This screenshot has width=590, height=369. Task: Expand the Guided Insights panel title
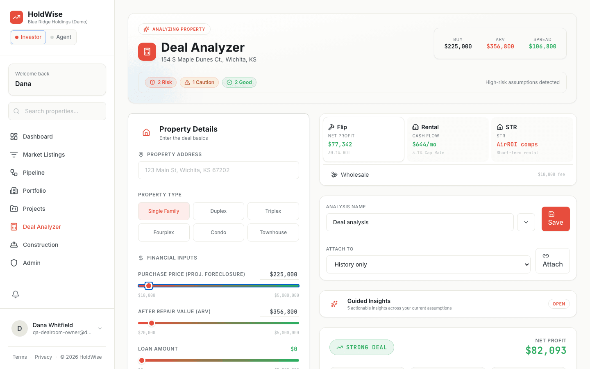[x=369, y=301]
